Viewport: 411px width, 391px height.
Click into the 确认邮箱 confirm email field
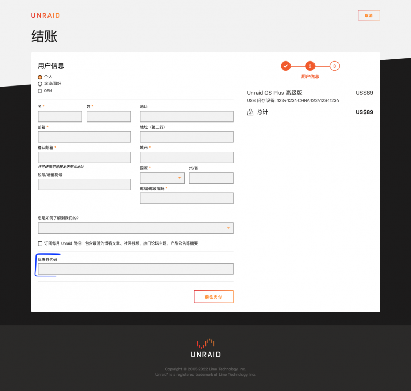coord(84,157)
